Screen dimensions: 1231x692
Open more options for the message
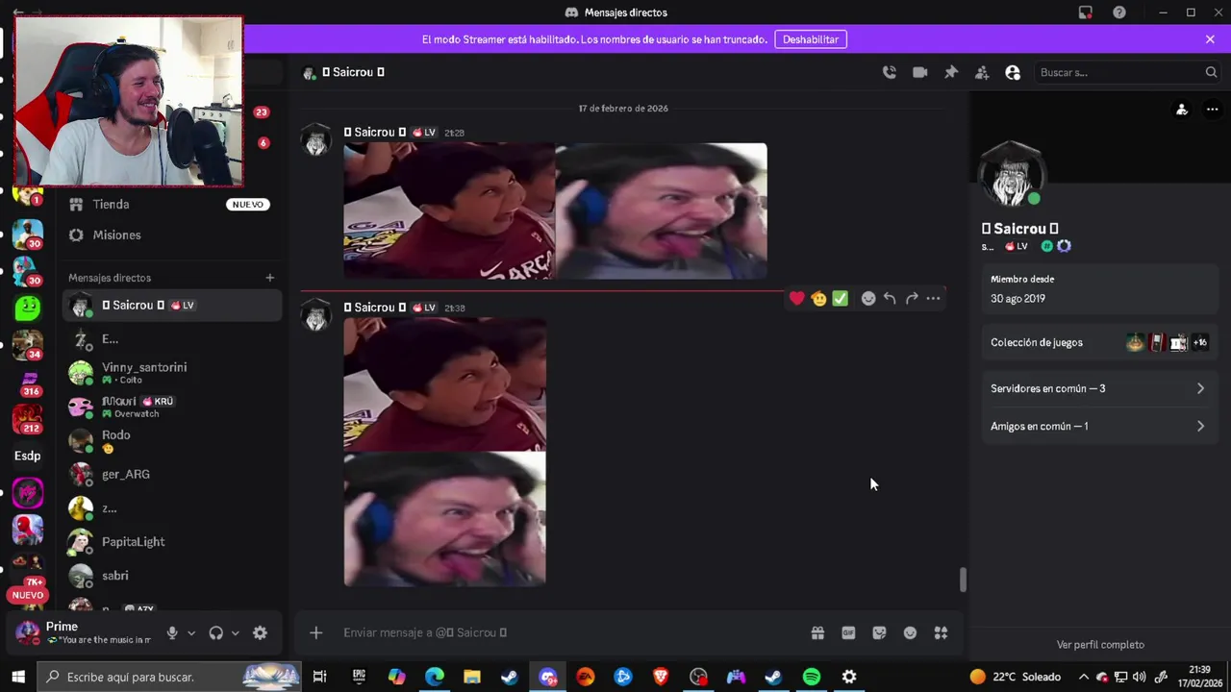(x=933, y=299)
